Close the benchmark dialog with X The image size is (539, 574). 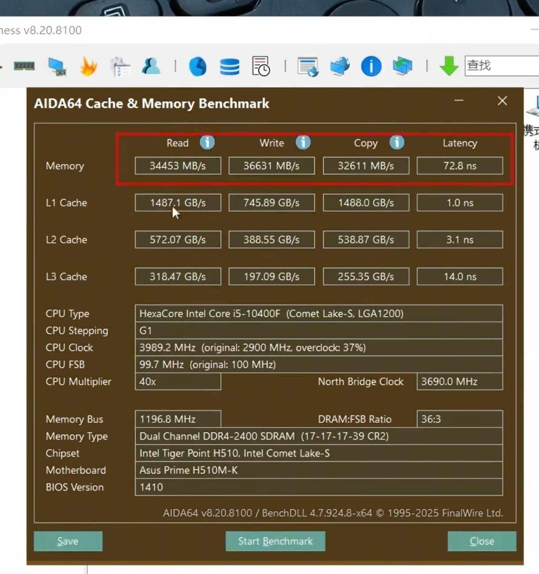(502, 101)
